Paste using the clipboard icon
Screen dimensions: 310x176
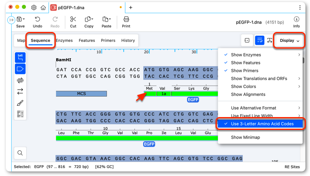(x=105, y=20)
